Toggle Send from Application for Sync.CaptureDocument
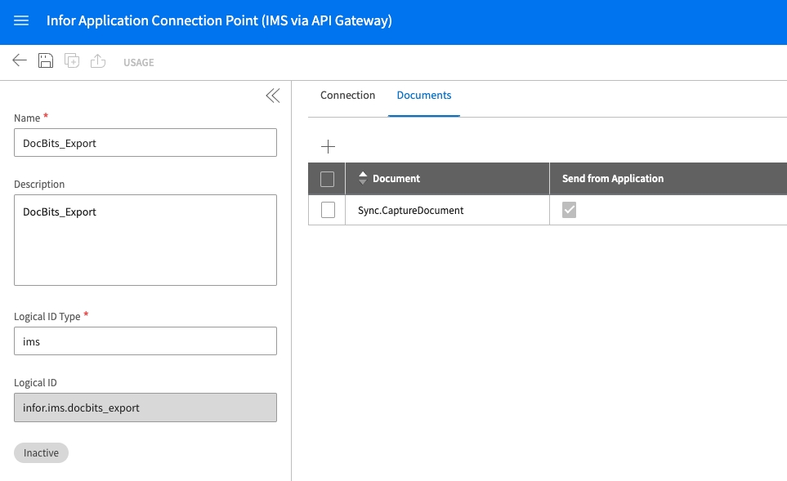This screenshot has height=481, width=787. 570,210
